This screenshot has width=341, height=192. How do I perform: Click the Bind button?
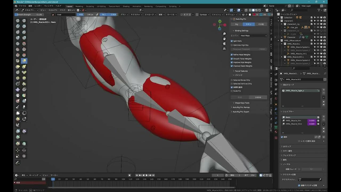click(240, 97)
